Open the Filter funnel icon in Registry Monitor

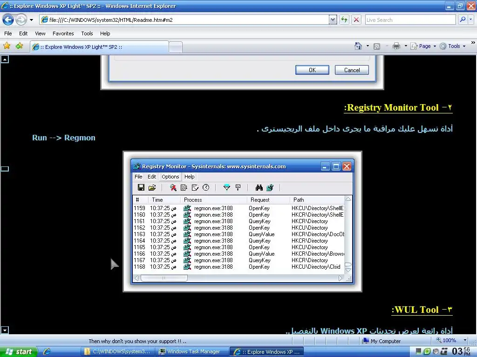pos(227,187)
